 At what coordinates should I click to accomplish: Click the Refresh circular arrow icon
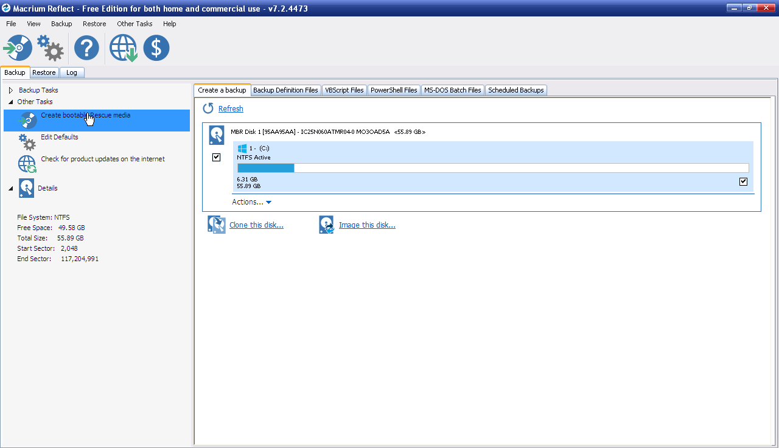(x=208, y=108)
